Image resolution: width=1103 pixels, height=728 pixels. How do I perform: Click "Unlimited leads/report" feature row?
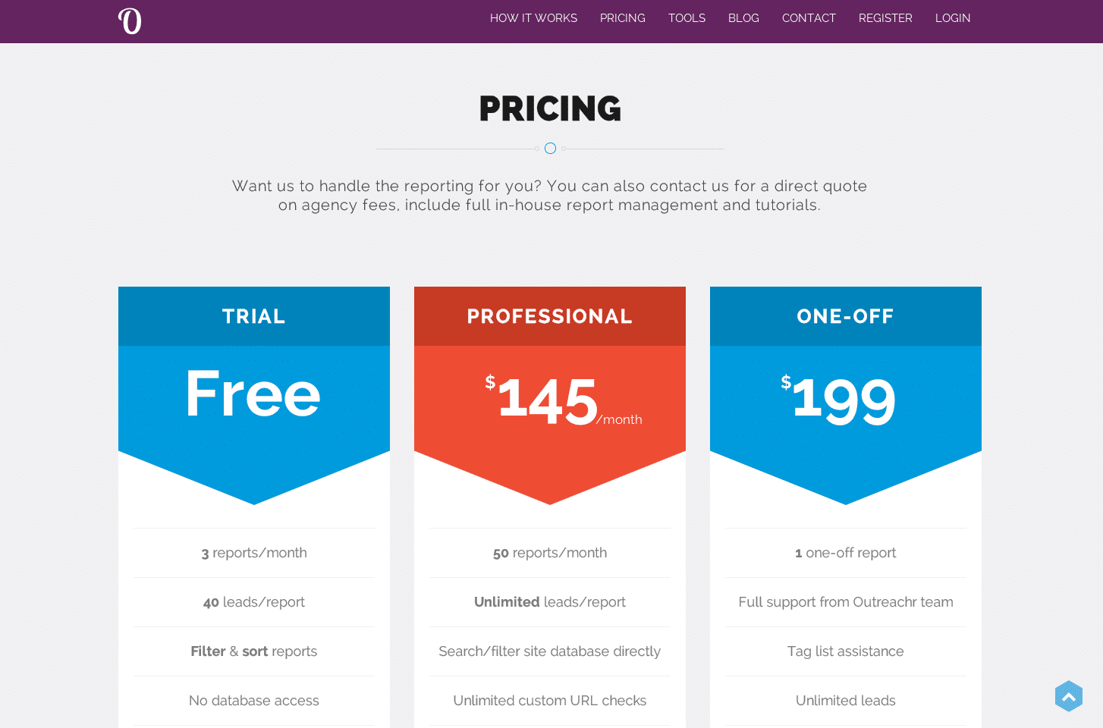[549, 602]
